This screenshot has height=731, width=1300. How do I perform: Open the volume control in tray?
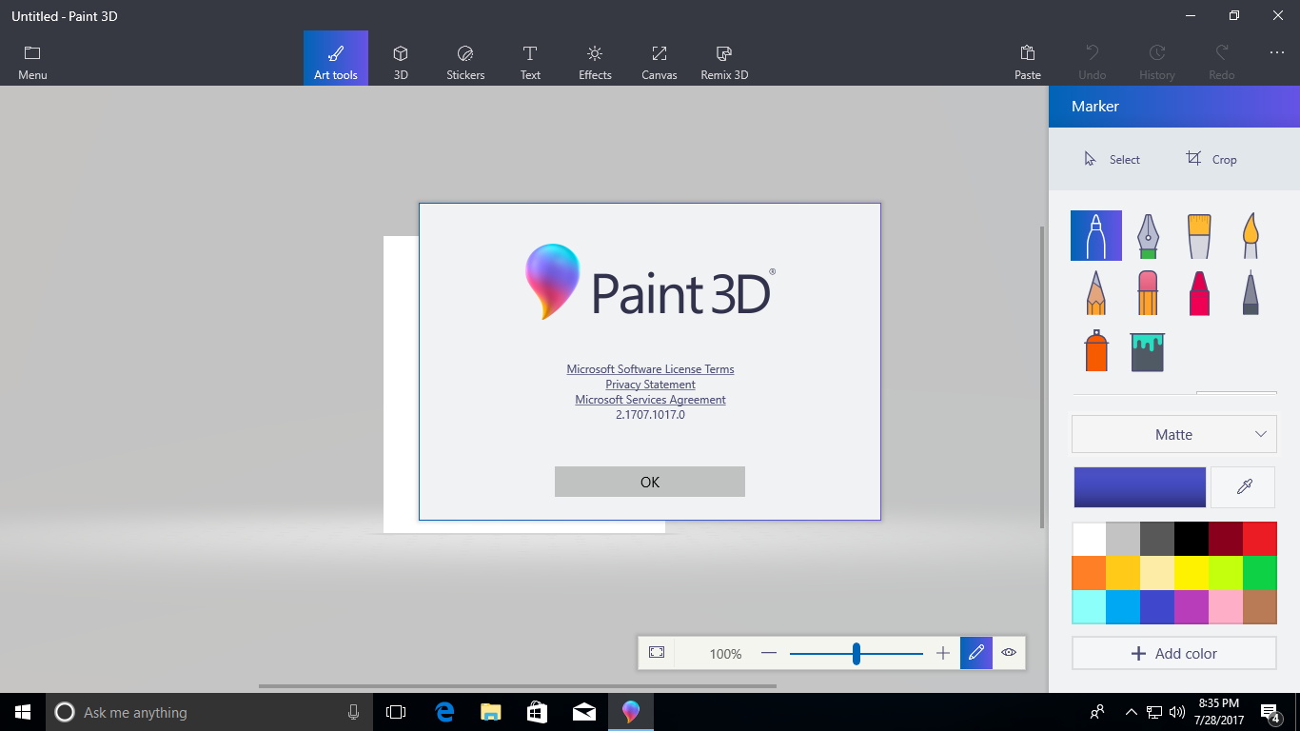click(1178, 712)
